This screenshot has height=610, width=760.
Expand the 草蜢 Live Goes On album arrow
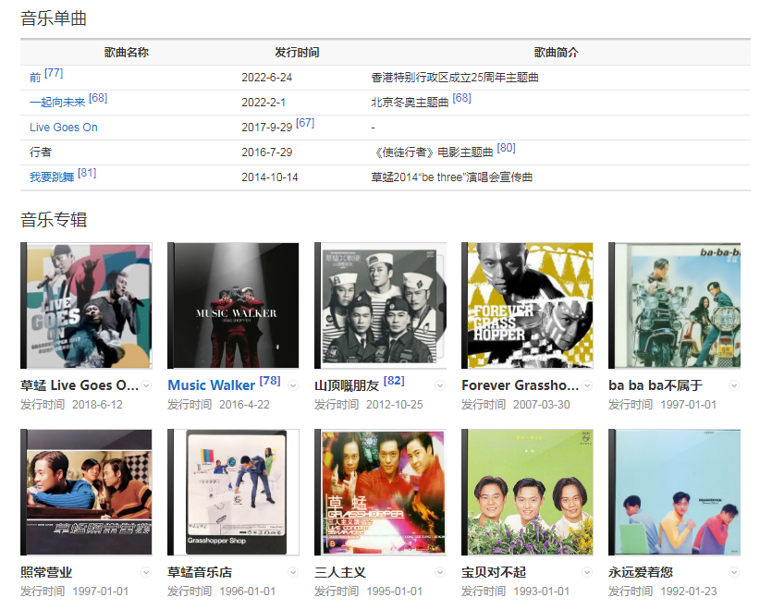pos(146,385)
